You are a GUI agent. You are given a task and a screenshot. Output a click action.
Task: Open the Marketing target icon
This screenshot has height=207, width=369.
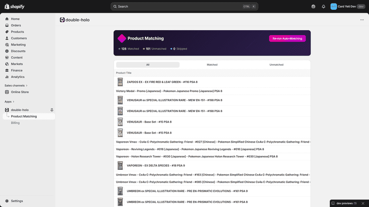click(7, 44)
